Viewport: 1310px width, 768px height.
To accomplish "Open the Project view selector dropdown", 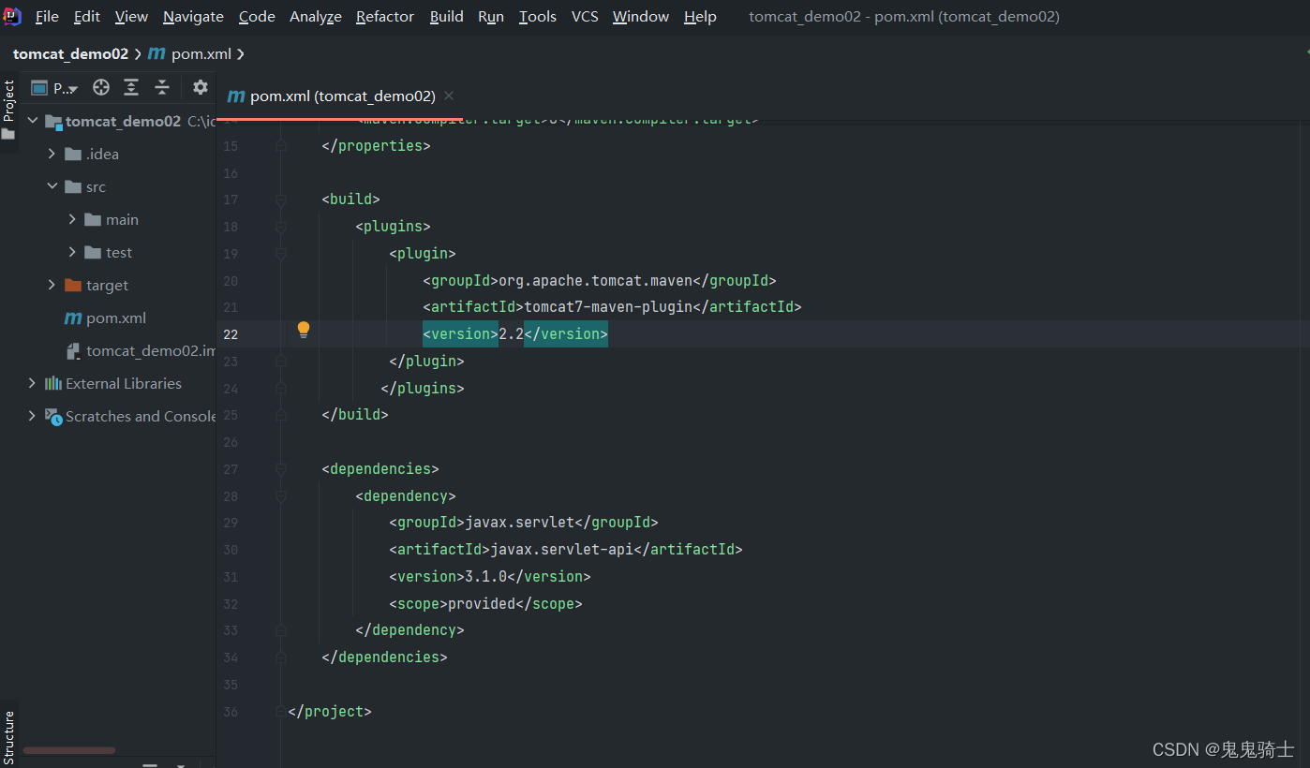I will (x=54, y=88).
